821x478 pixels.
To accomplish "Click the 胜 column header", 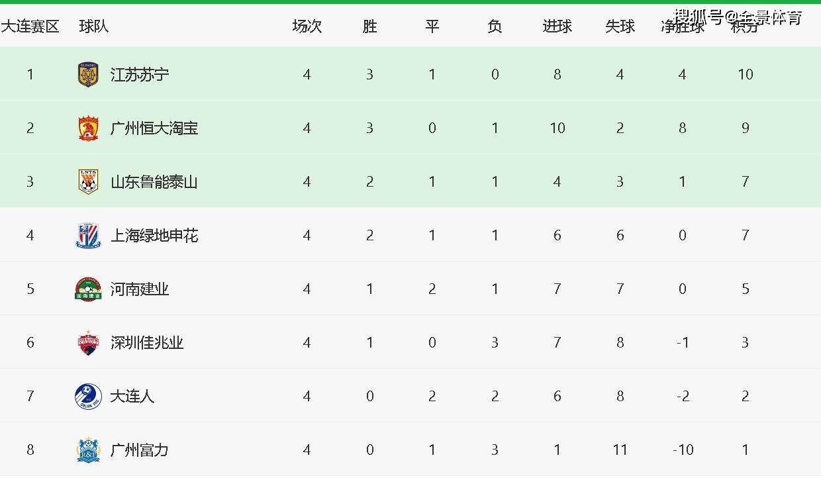I will point(369,26).
